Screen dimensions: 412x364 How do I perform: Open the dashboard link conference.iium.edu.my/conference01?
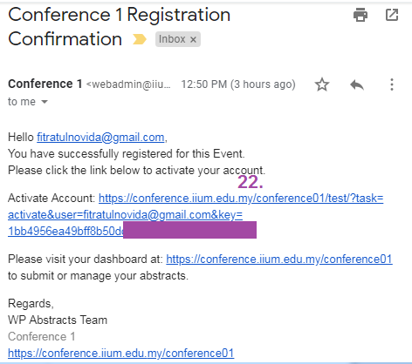[279, 260]
